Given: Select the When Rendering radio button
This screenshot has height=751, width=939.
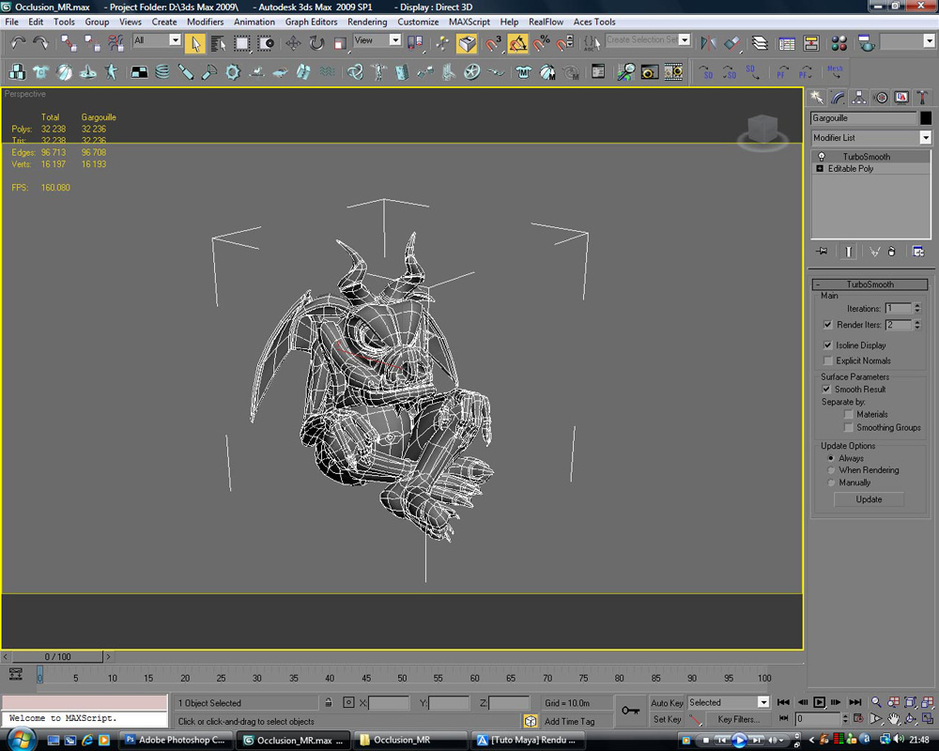Looking at the screenshot, I should [x=831, y=470].
